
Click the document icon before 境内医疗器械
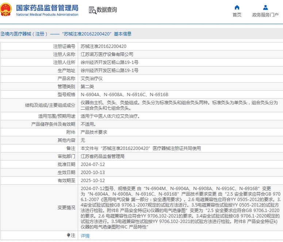(2, 34)
